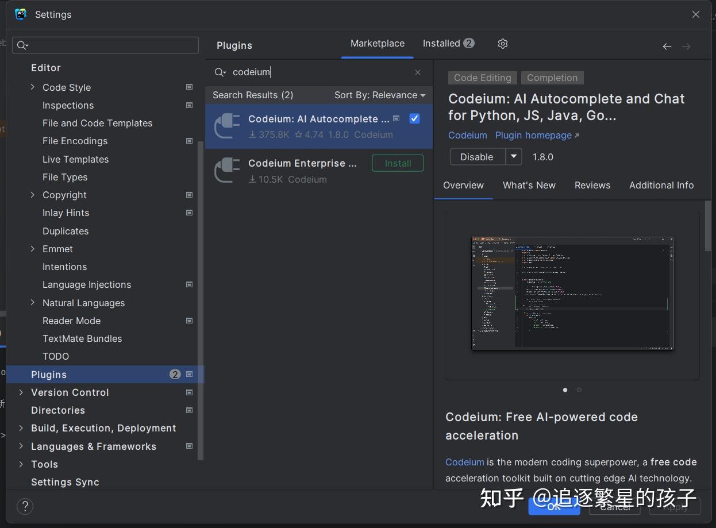Select the first screenshot carousel dot
The image size is (716, 528).
pos(565,390)
